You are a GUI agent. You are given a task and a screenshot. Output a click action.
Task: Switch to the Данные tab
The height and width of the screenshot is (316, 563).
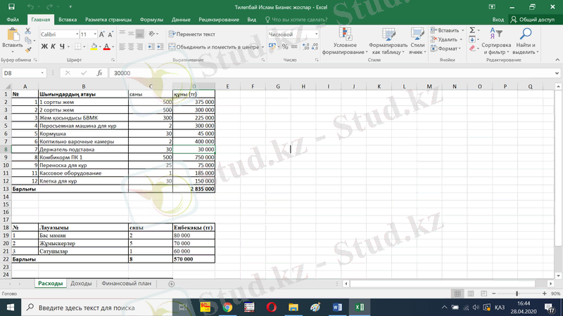(181, 20)
